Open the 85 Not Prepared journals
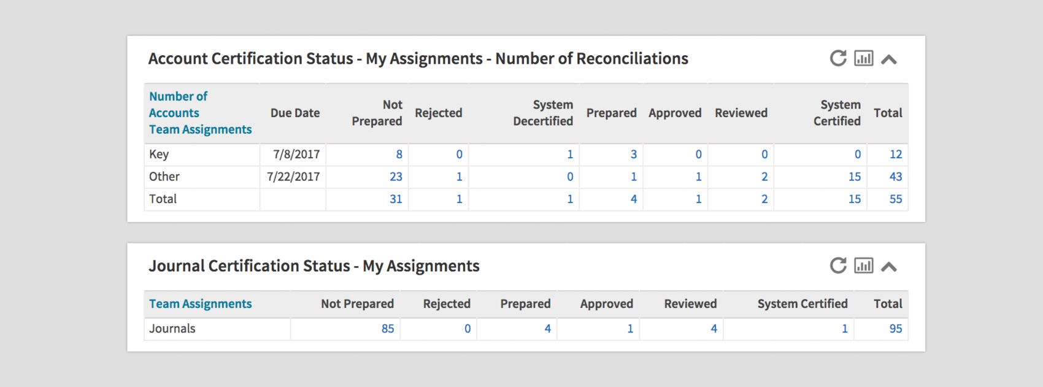The height and width of the screenshot is (387, 1043). click(387, 329)
